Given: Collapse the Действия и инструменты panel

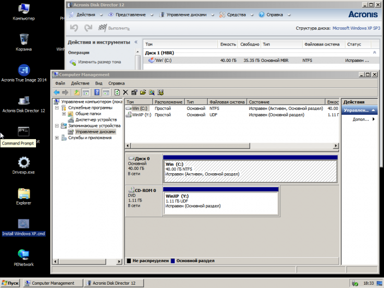Looking at the screenshot, I should (136, 42).
